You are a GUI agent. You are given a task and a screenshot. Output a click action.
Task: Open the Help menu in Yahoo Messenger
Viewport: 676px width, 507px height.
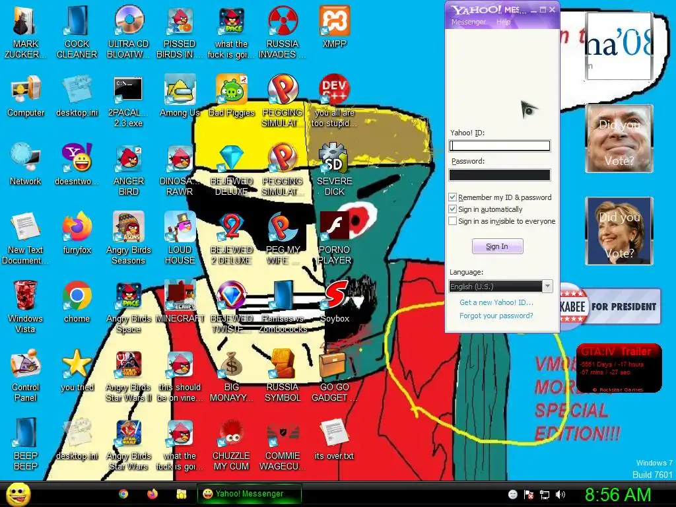(x=502, y=22)
